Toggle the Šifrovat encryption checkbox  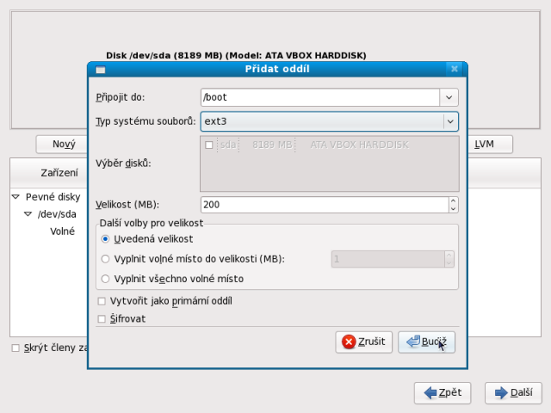[x=102, y=318]
